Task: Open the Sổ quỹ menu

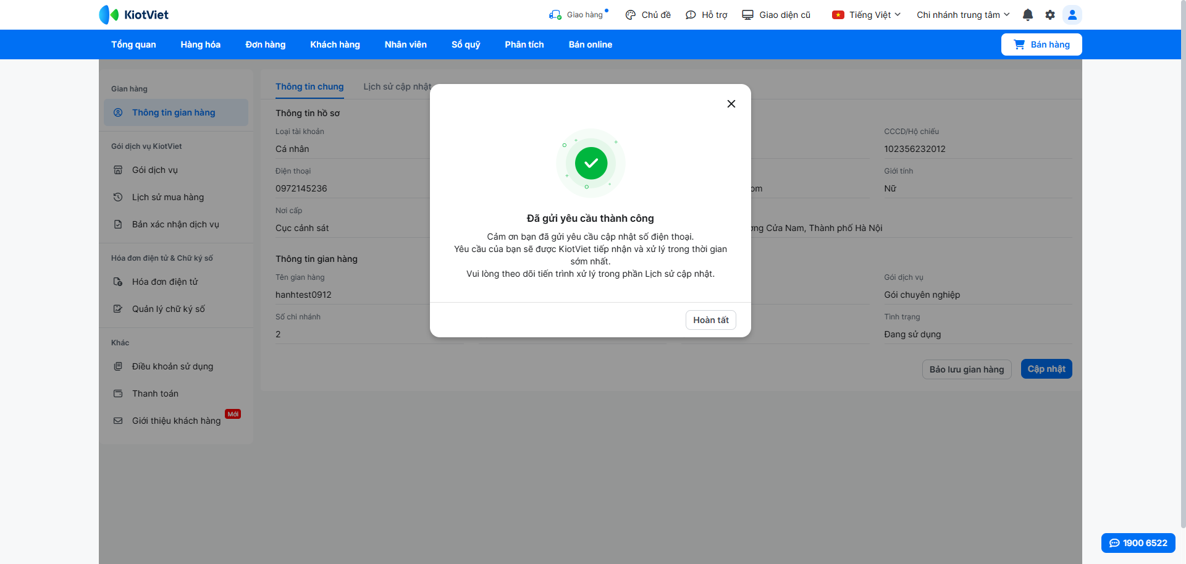Action: pos(466,44)
